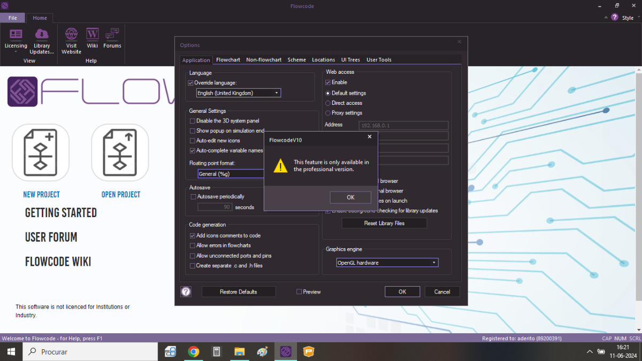Open the File menu tab
Image resolution: width=642 pixels, height=361 pixels.
coord(12,18)
